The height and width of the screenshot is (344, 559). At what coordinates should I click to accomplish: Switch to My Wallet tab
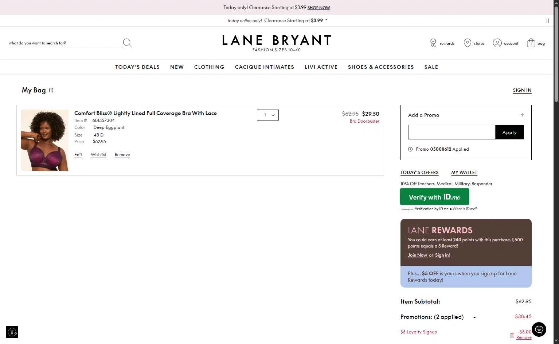(464, 173)
